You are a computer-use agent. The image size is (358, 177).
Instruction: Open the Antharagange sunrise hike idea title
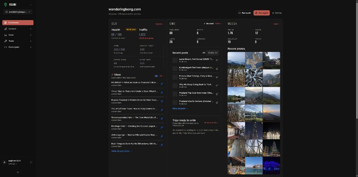(x=134, y=135)
